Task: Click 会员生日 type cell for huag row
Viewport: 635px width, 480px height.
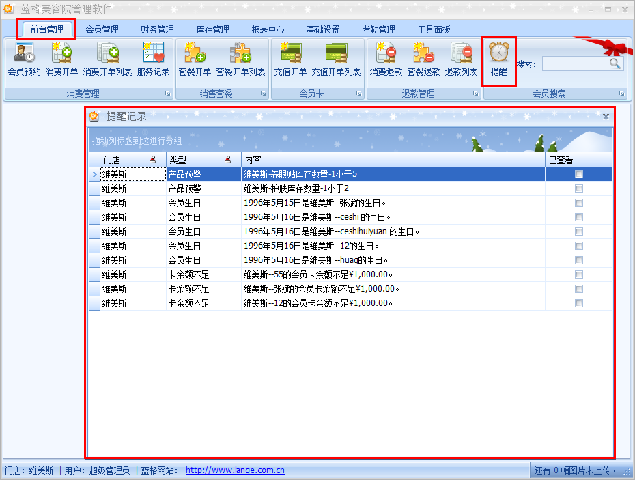Action: (203, 260)
